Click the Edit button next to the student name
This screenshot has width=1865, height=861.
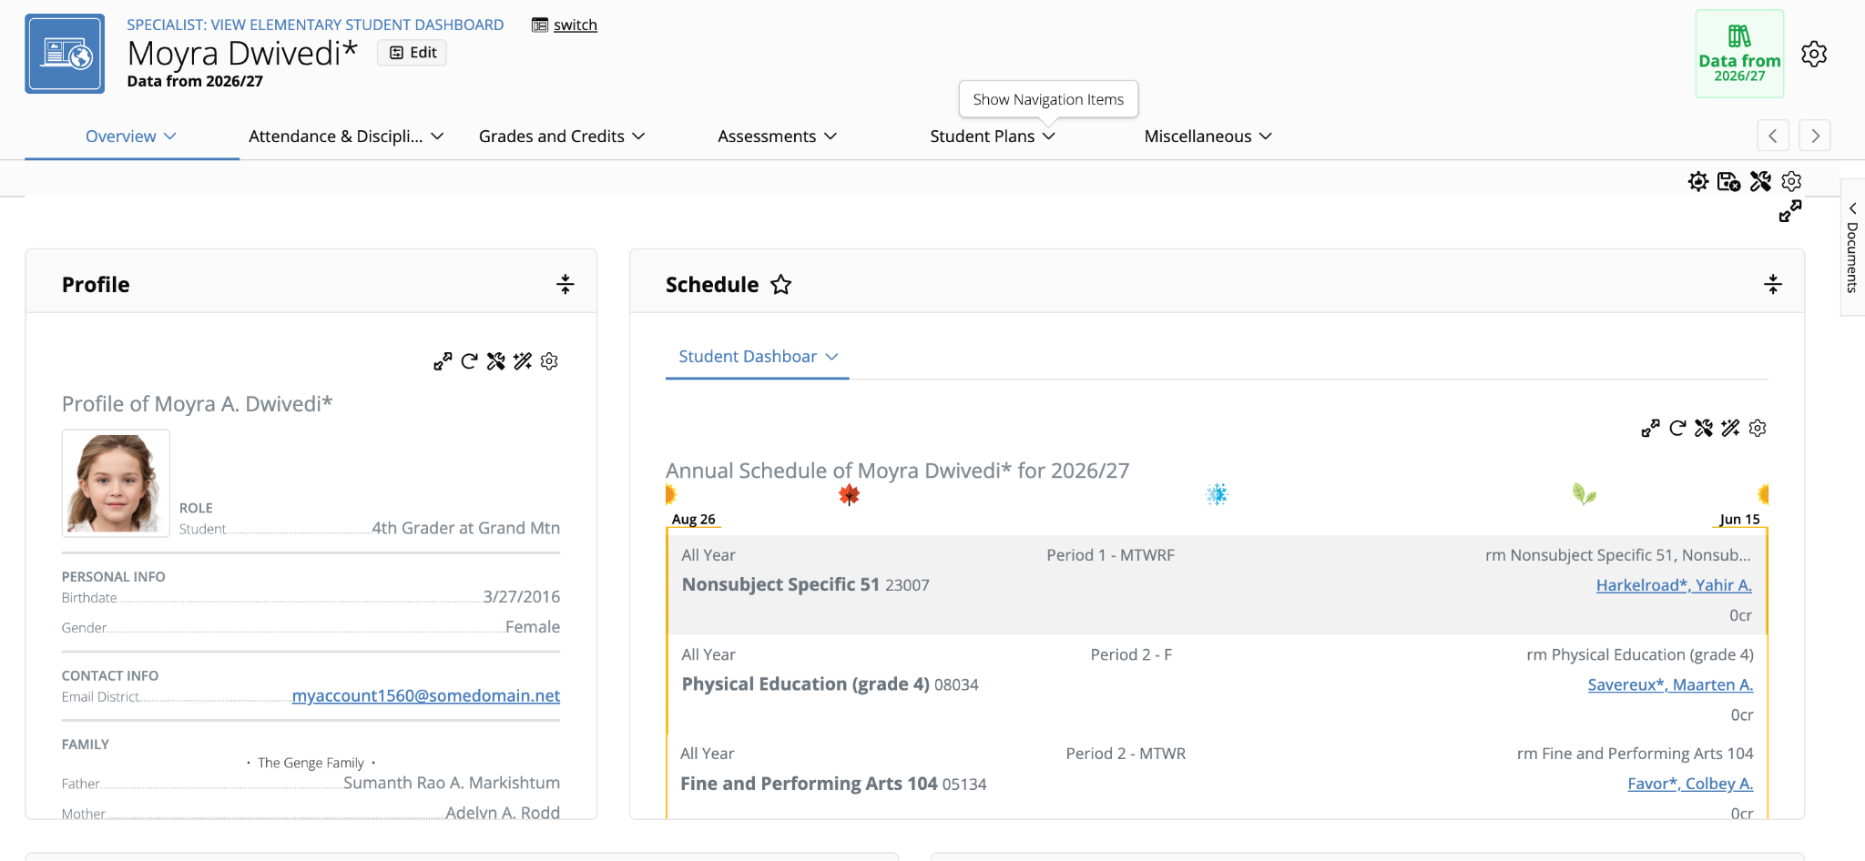point(413,53)
